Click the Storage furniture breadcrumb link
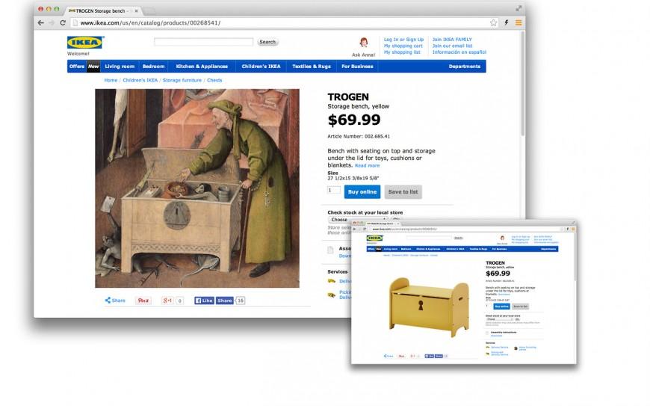The height and width of the screenshot is (406, 650). [182, 80]
